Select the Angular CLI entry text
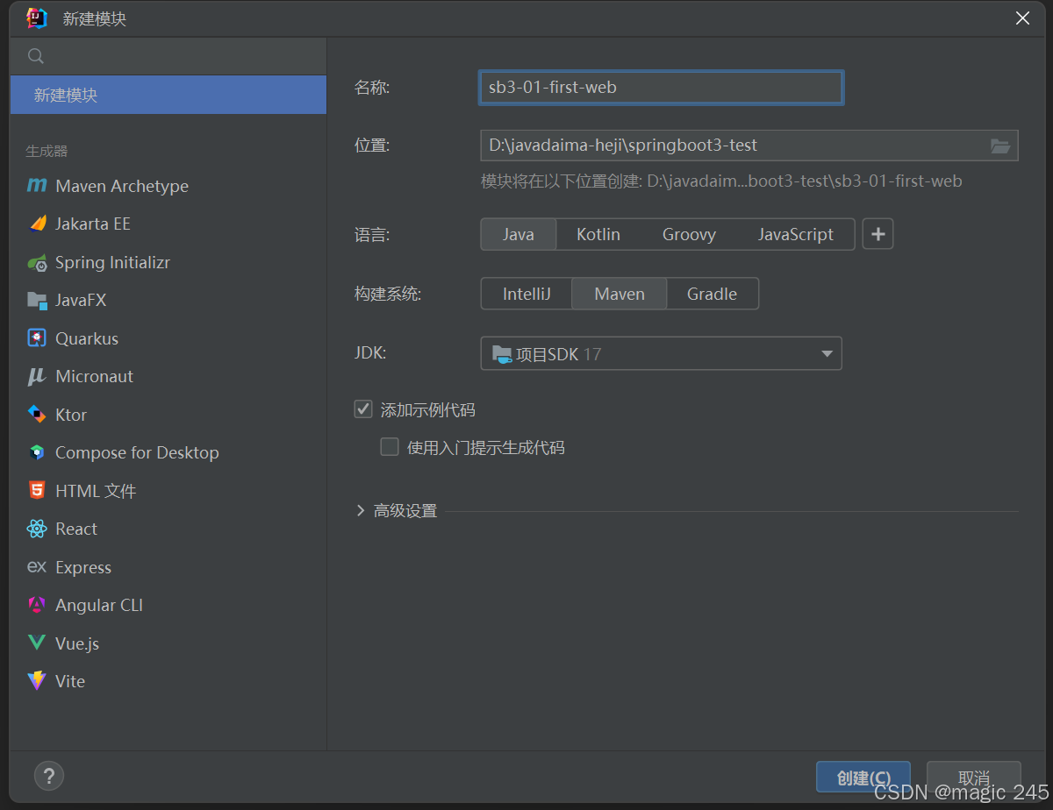The image size is (1053, 810). (99, 605)
